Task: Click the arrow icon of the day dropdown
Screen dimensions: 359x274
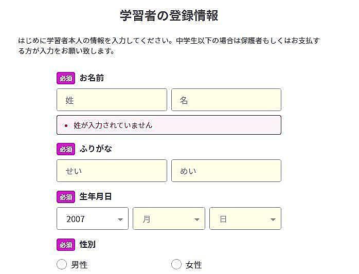Action: tap(273, 220)
